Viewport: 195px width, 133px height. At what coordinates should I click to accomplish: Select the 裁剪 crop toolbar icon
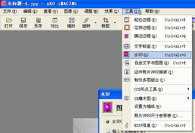[105, 20]
